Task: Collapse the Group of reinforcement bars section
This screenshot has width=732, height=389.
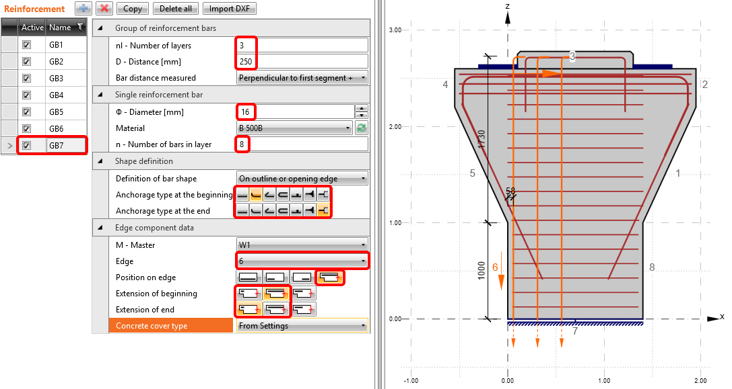Action: [x=100, y=28]
